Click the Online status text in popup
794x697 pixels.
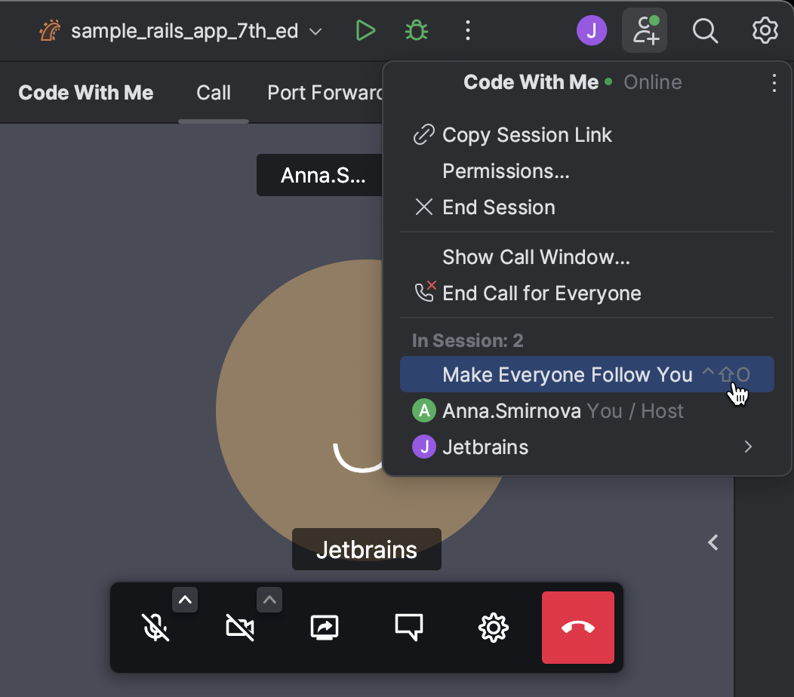click(652, 82)
